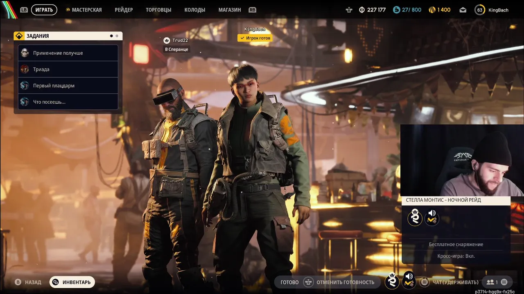Screen dimensions: 524x294
Task: Click the LB bumper icon
Action: (x=24, y=10)
